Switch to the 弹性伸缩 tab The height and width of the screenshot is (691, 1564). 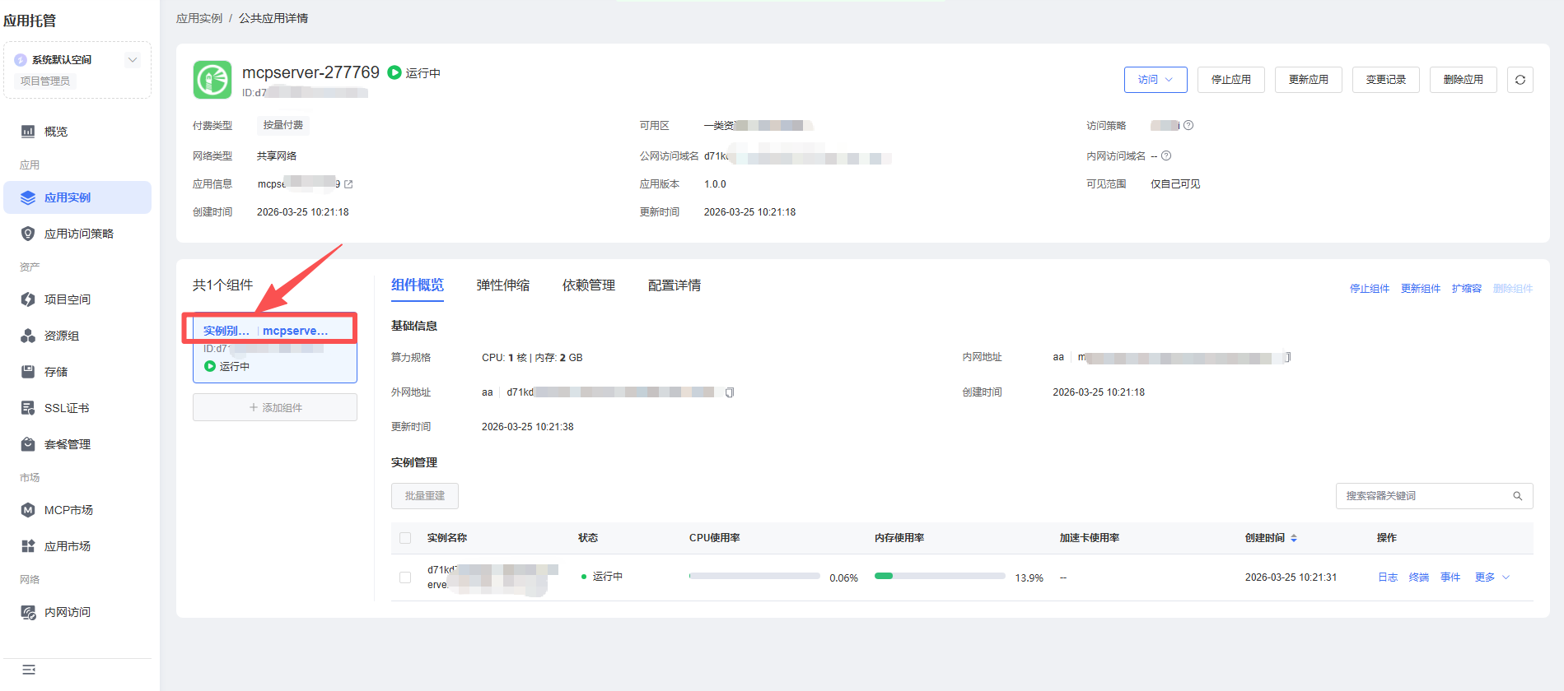tap(502, 285)
